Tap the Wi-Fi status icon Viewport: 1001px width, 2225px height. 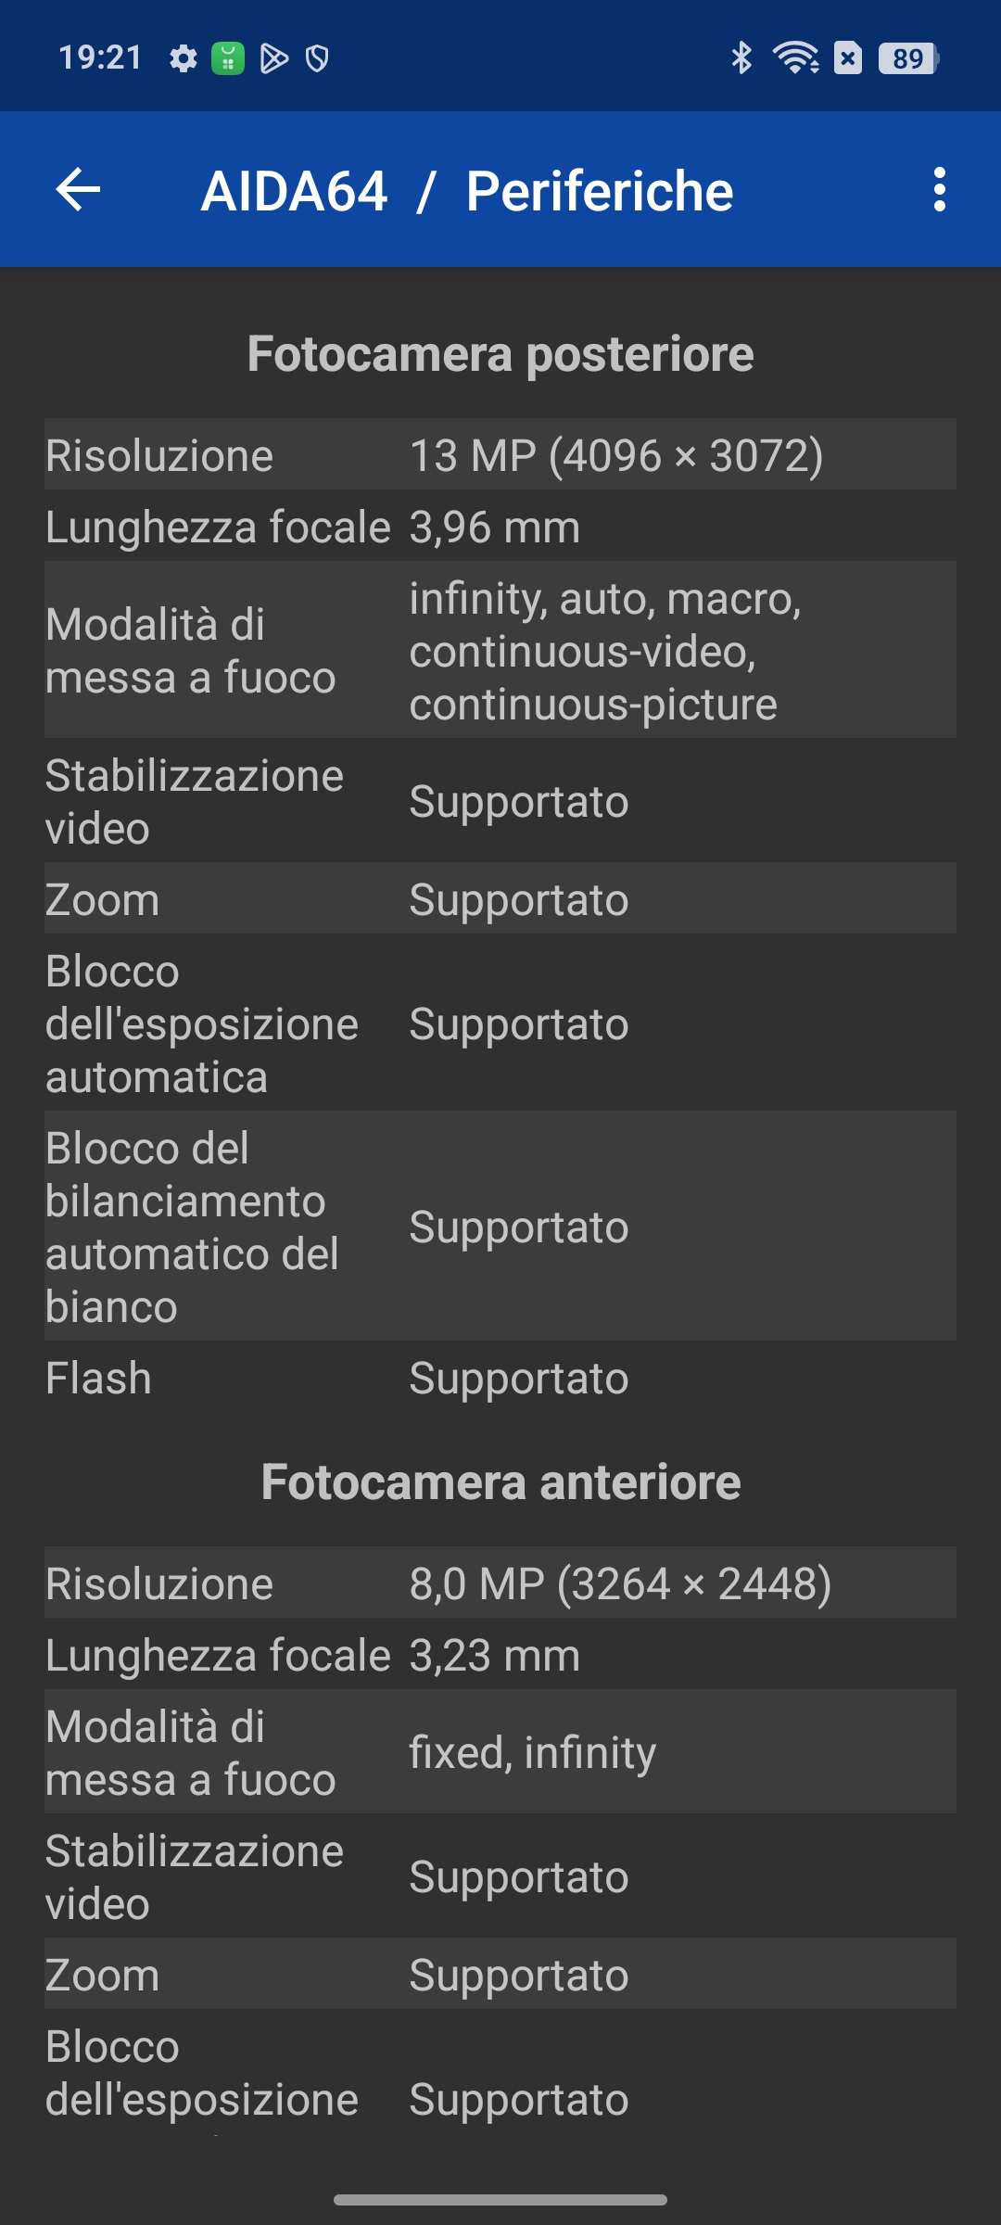[796, 58]
